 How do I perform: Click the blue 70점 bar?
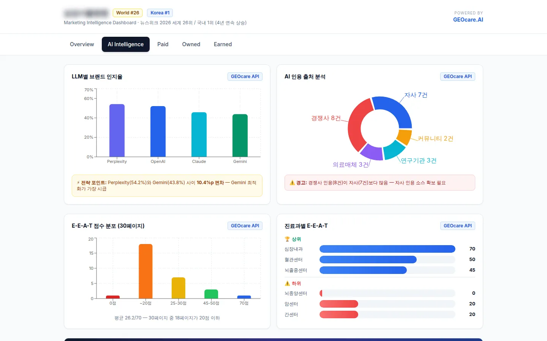[244, 297]
